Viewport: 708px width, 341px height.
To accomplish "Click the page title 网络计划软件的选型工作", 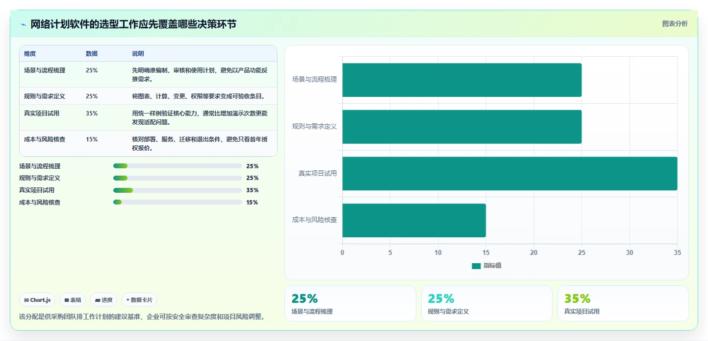I will tap(133, 24).
